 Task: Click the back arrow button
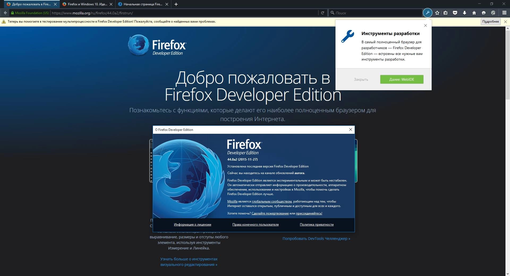pos(5,13)
